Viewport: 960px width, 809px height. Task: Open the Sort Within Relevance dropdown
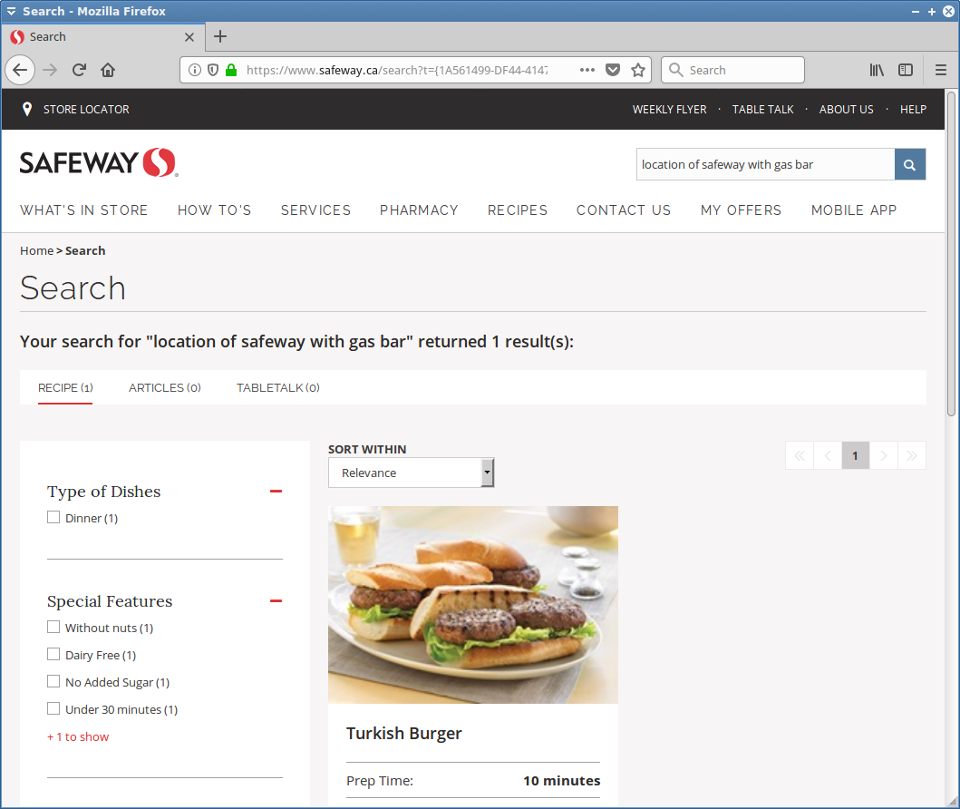(411, 473)
